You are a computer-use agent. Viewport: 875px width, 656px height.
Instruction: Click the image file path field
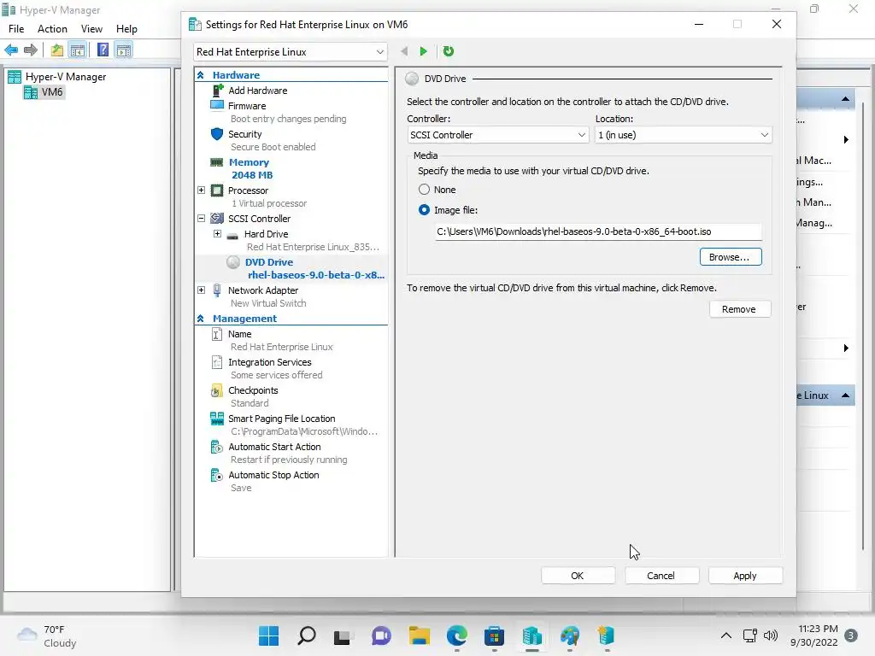(598, 231)
